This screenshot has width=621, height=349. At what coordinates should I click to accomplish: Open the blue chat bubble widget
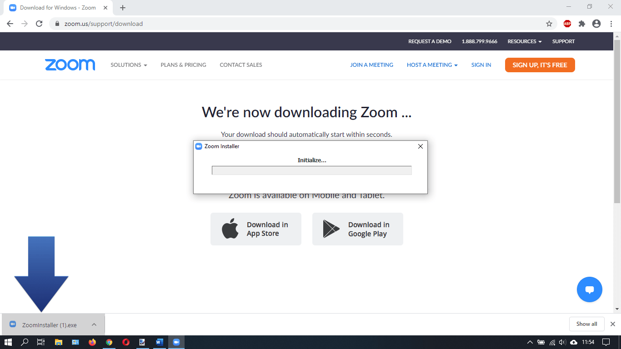pos(589,289)
